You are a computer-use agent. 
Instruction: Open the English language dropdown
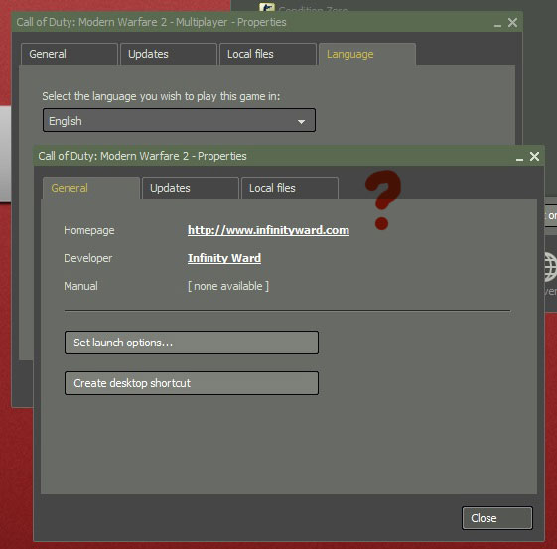coord(179,121)
